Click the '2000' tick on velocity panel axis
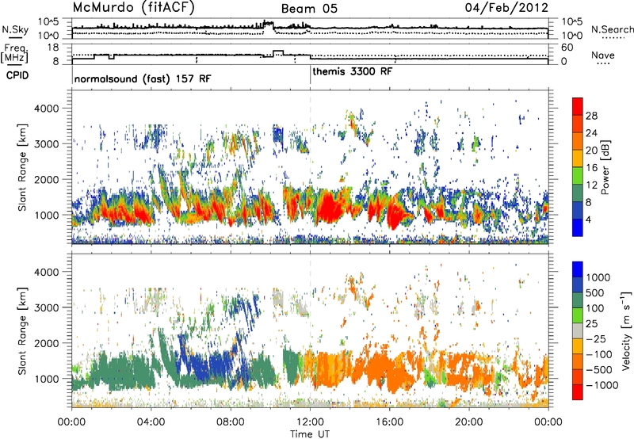Image resolution: width=634 pixels, height=439 pixels. [x=48, y=343]
